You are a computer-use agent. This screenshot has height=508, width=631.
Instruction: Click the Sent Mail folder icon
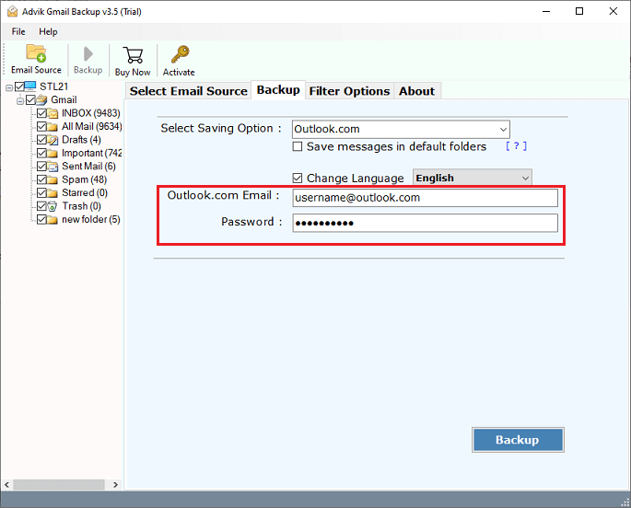coord(53,167)
